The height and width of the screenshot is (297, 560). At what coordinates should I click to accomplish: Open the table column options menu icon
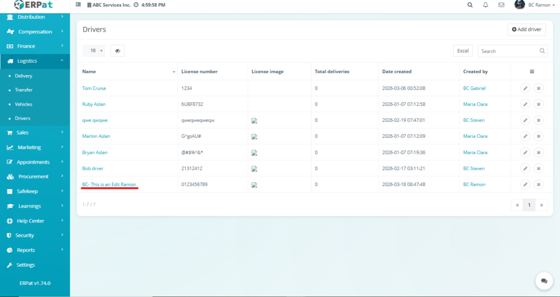tap(532, 71)
